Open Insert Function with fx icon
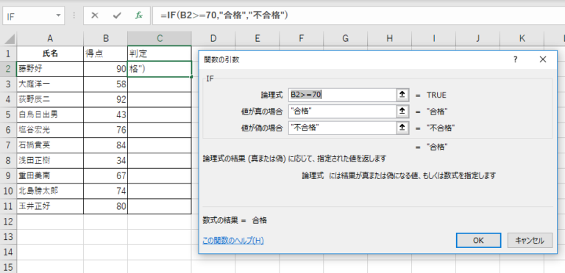The width and height of the screenshot is (565, 273). (139, 15)
